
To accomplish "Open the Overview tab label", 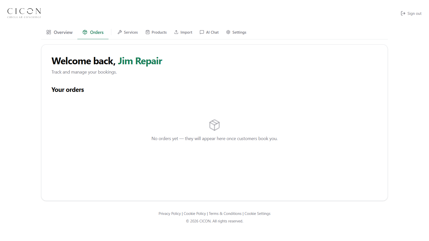I will coord(63,32).
